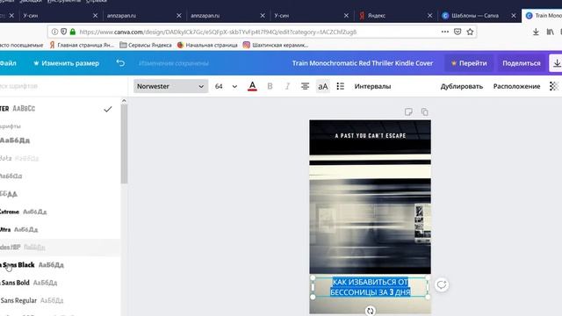Click checkmark next to selected Norwester font
562x316 pixels.
(x=107, y=109)
